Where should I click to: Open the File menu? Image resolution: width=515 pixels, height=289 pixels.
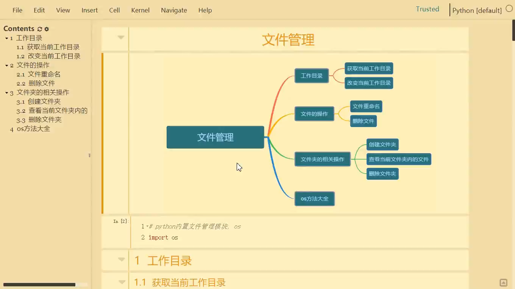(x=17, y=10)
